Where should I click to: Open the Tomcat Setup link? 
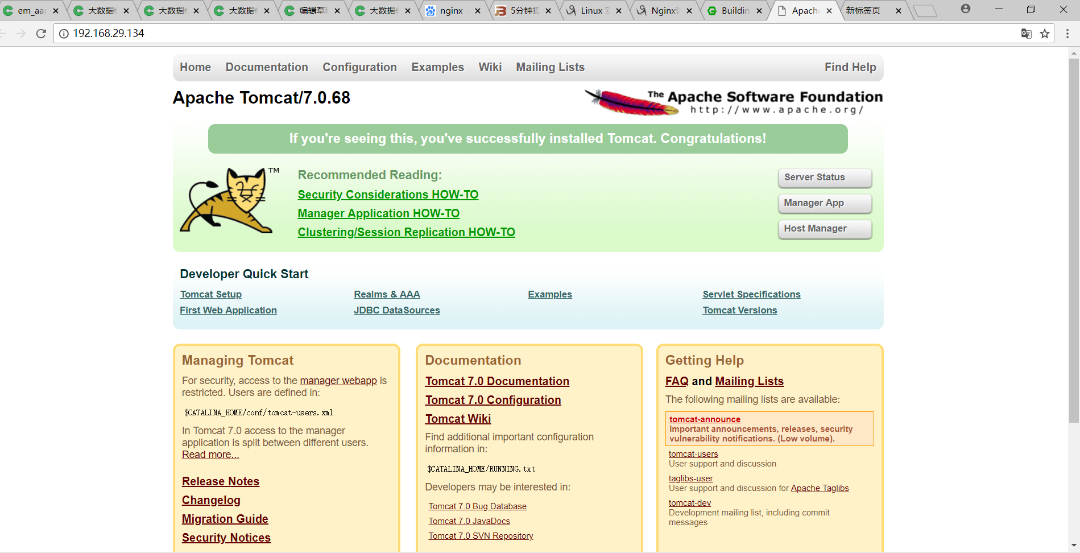tap(211, 294)
